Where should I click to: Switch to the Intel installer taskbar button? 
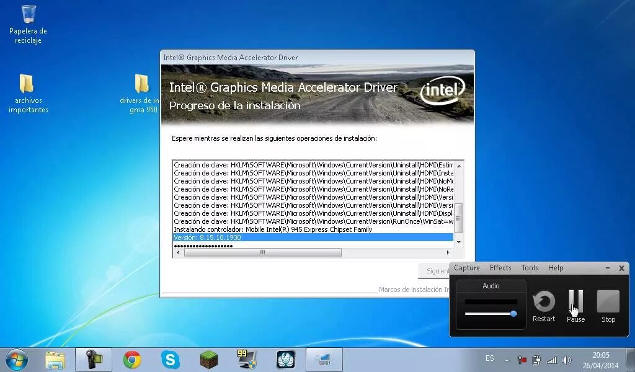324,360
